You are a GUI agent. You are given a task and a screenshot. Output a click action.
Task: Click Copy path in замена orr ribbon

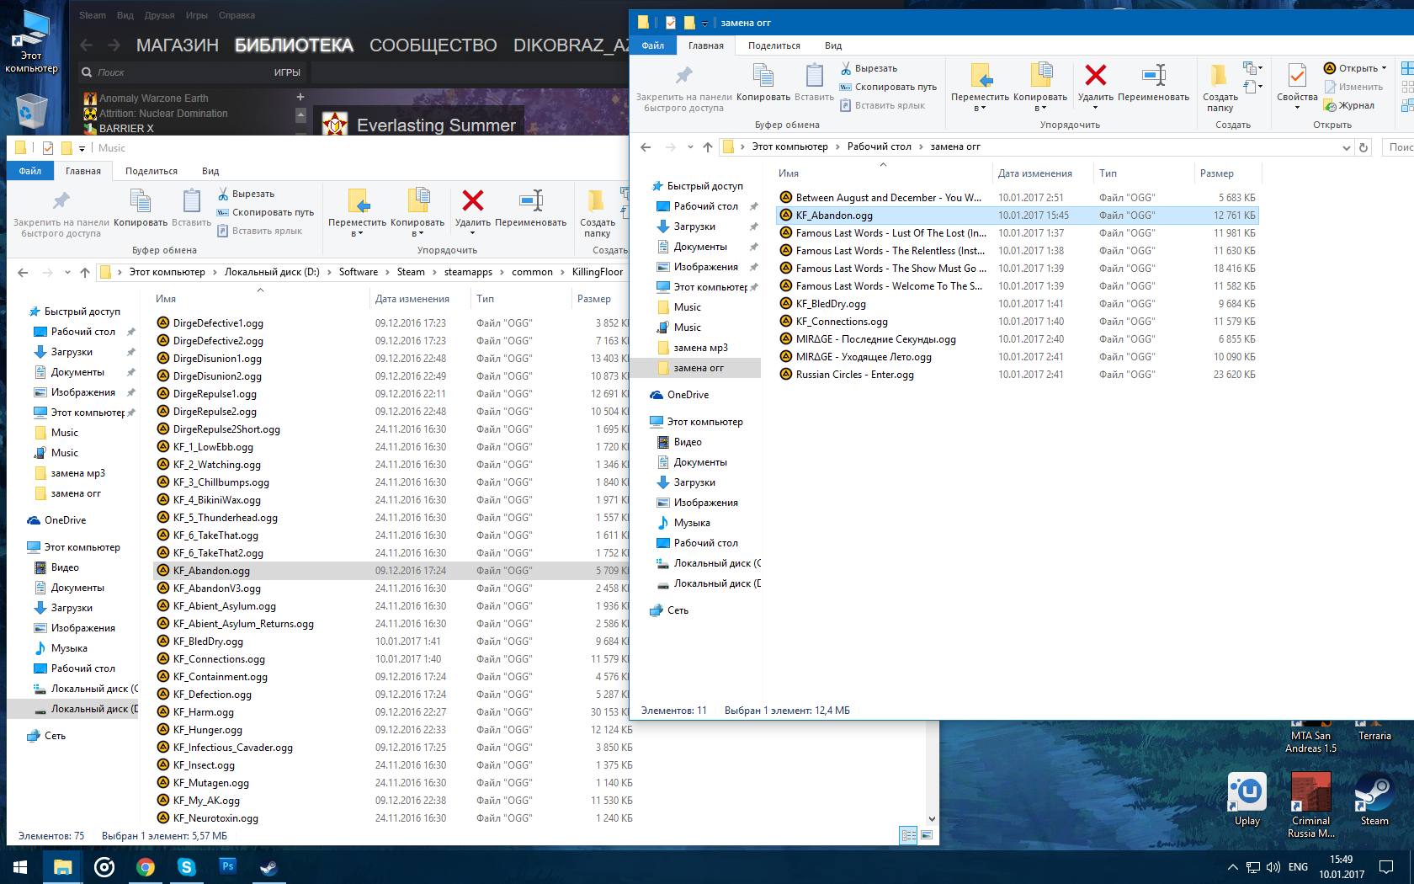point(888,87)
